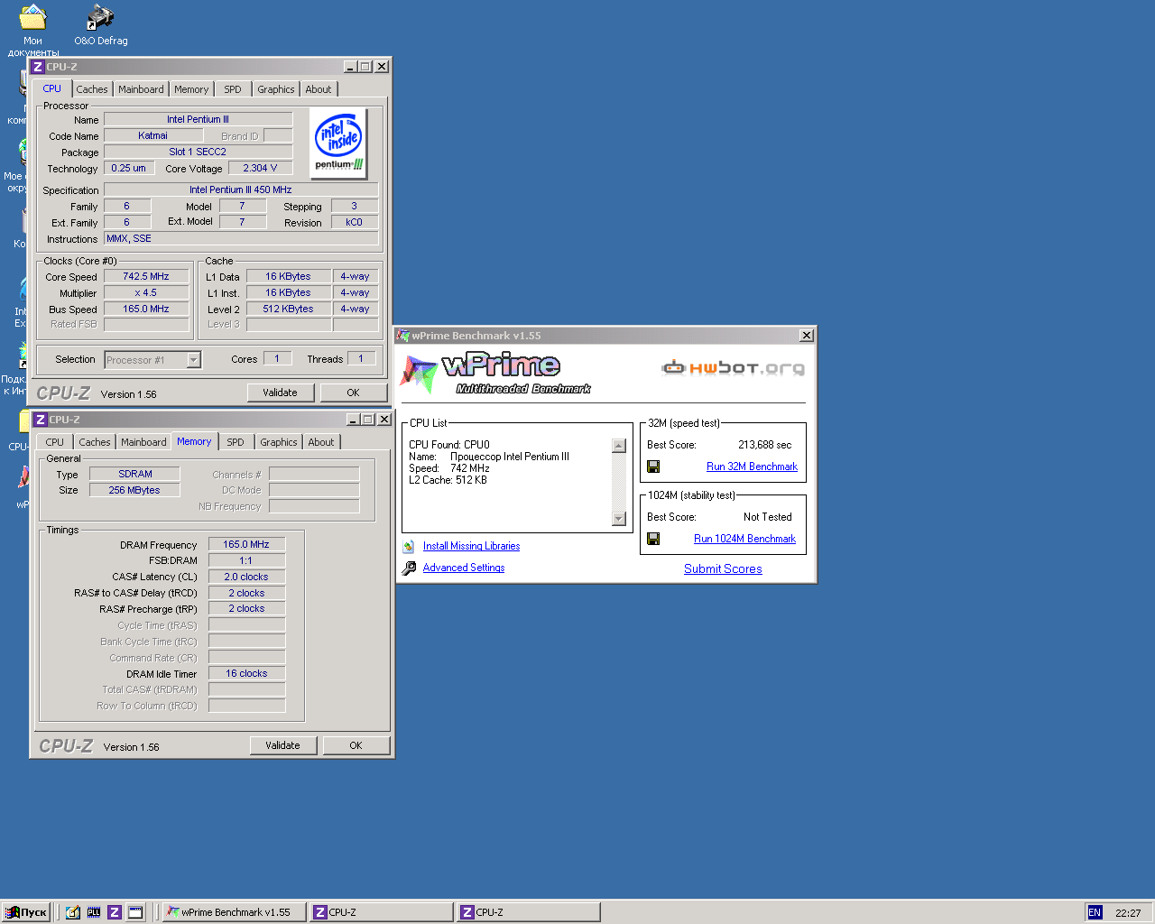Click the CAS# Latency value 2.0 clocks
Image resolution: width=1155 pixels, height=924 pixels.
[246, 577]
